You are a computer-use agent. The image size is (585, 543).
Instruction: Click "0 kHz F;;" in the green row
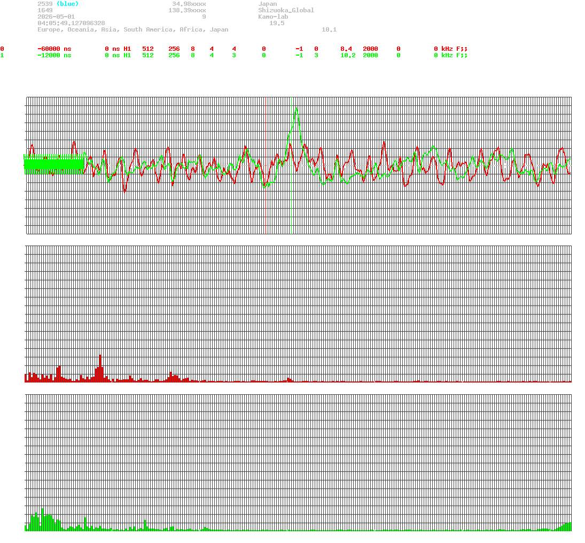coord(451,55)
